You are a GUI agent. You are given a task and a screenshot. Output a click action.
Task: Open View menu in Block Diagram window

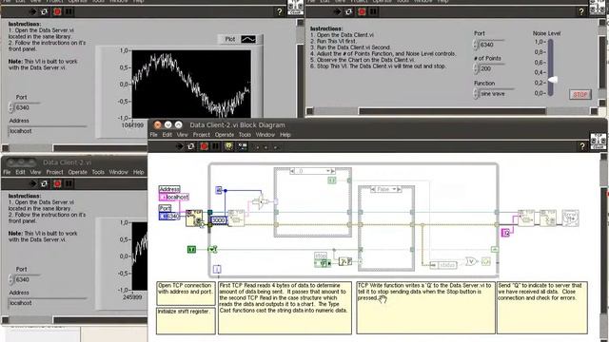pos(182,135)
